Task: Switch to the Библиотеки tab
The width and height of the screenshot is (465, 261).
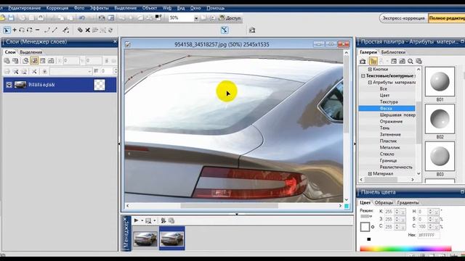Action: point(393,52)
